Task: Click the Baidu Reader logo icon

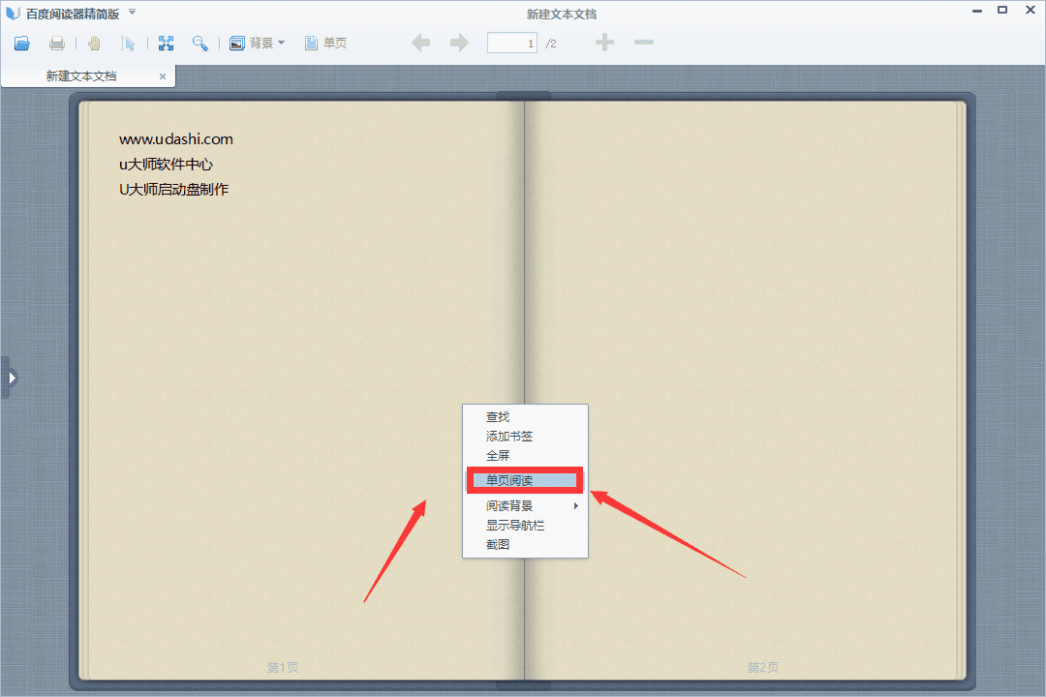Action: 13,14
